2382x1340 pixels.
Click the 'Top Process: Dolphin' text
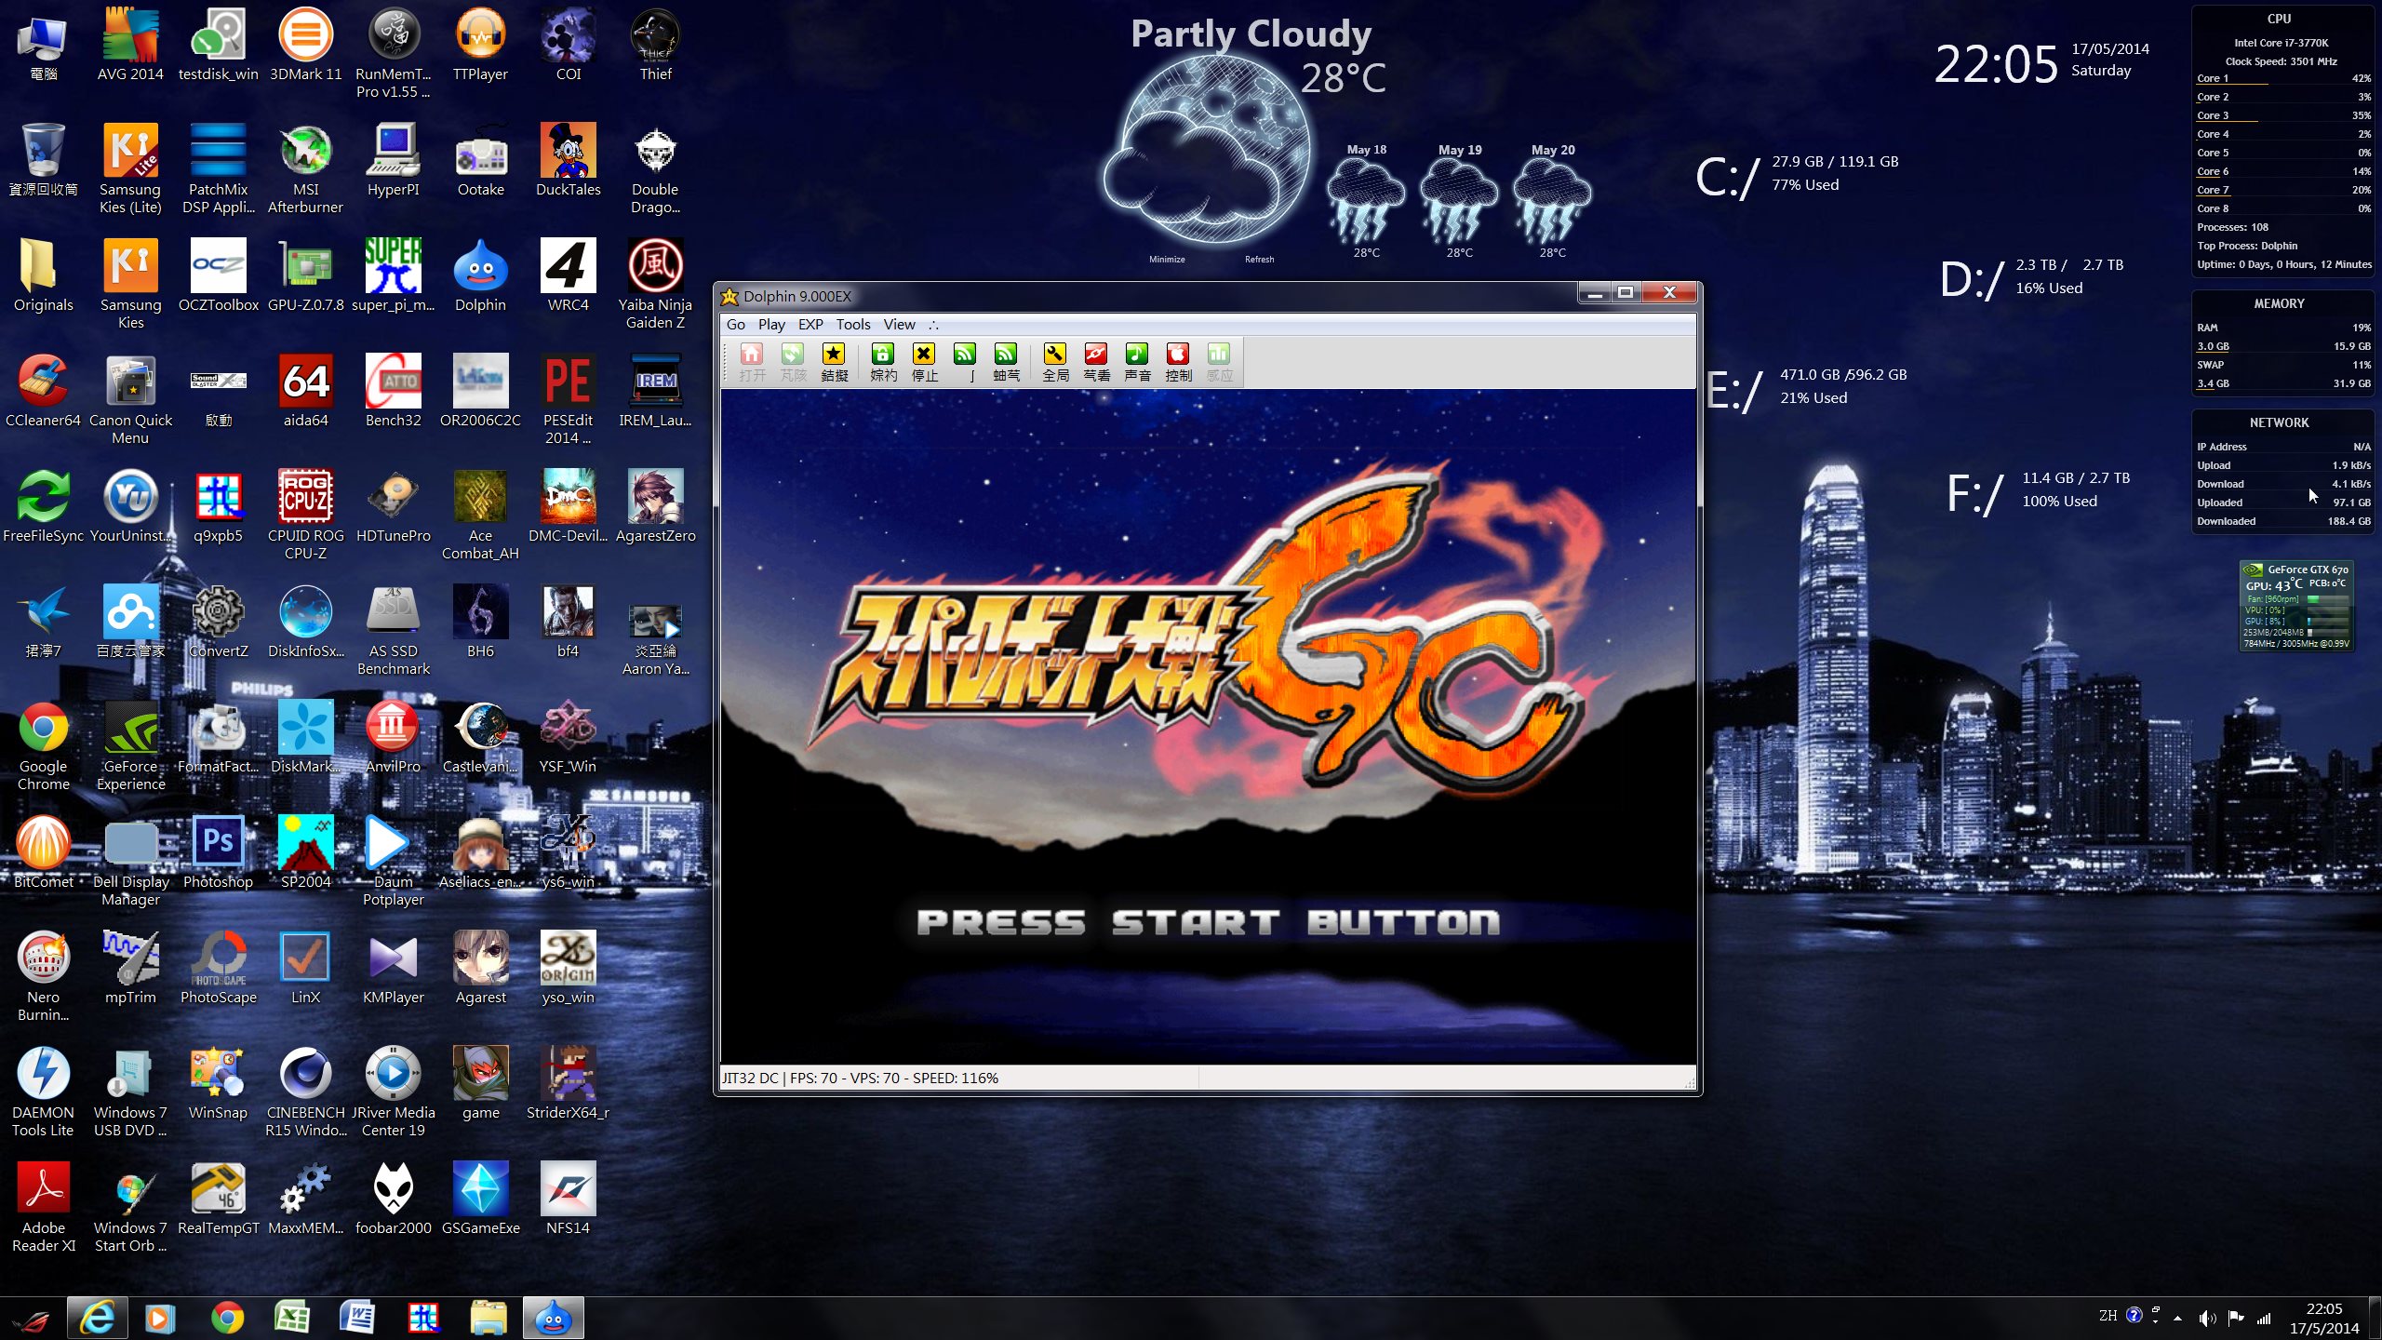point(2247,246)
